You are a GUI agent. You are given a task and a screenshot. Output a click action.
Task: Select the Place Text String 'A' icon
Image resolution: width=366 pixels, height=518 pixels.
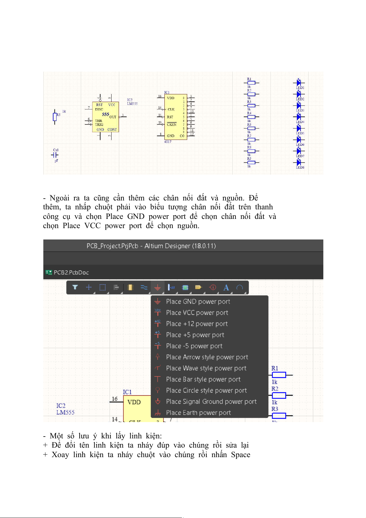coord(226,287)
